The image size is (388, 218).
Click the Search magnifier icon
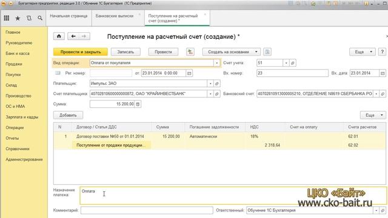tap(40, 18)
